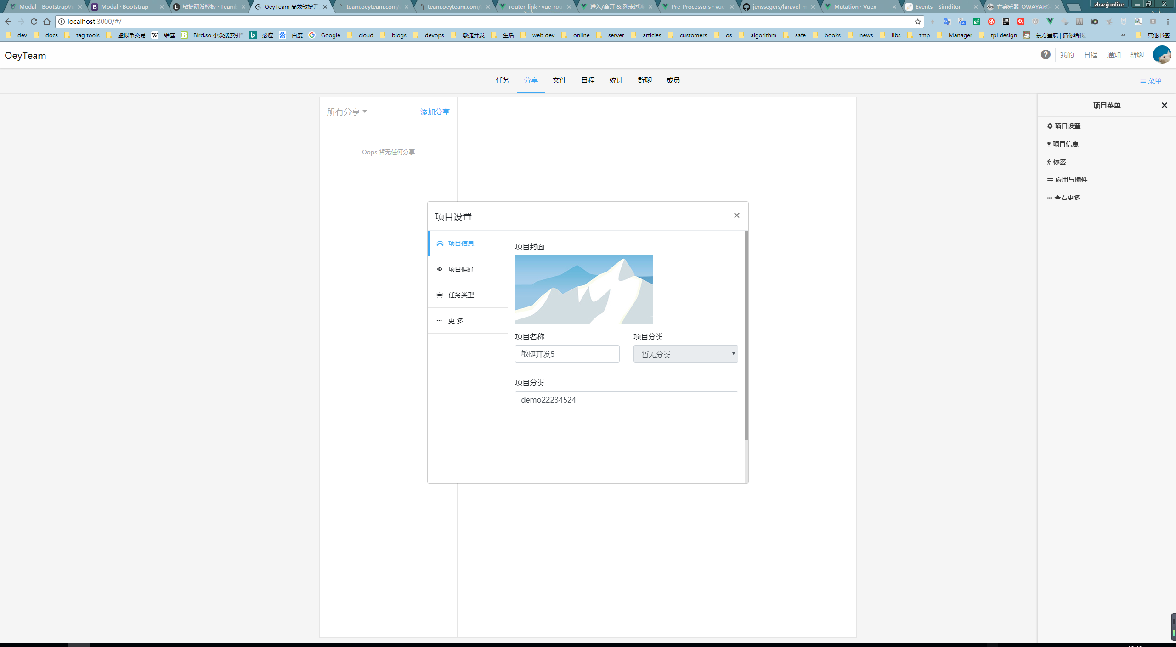Click the dialog's vertical scrollbar
Screen dimensions: 1176x647
coord(746,335)
